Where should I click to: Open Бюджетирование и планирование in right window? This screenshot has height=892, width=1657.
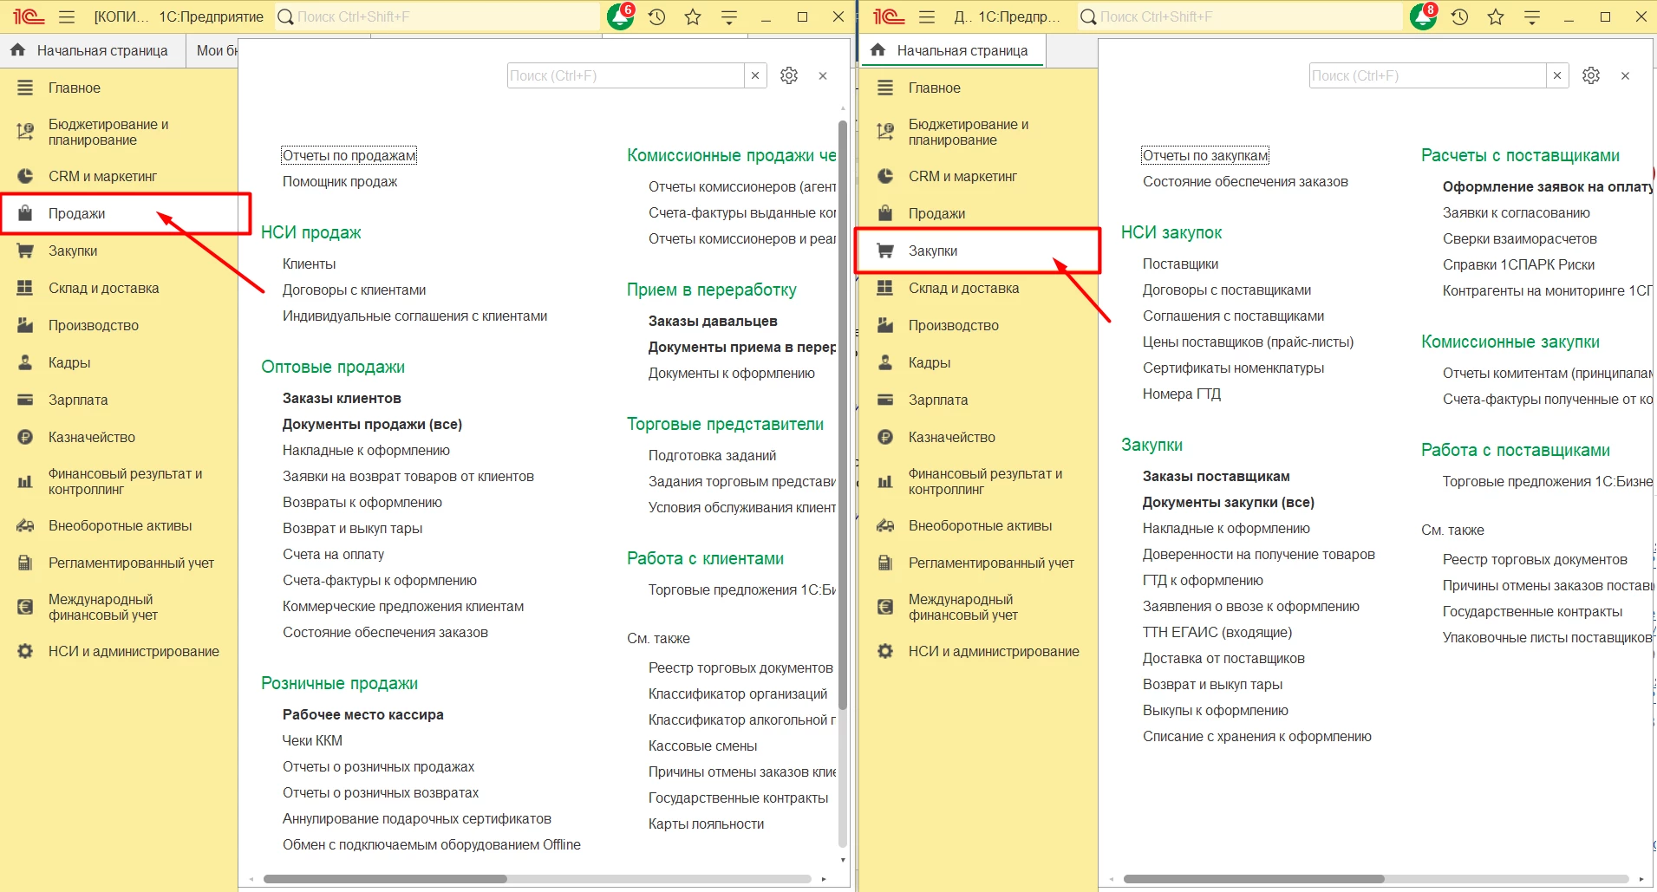point(978,132)
